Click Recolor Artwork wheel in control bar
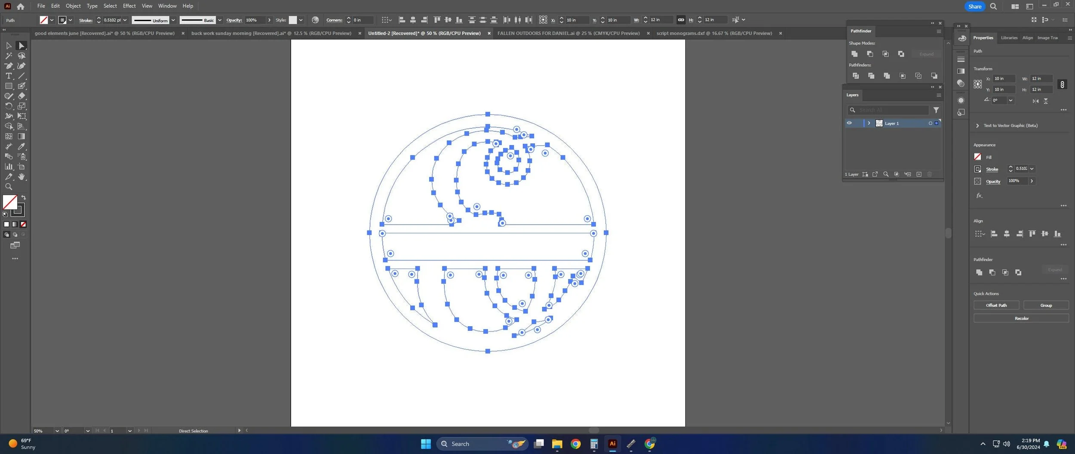 pos(315,20)
